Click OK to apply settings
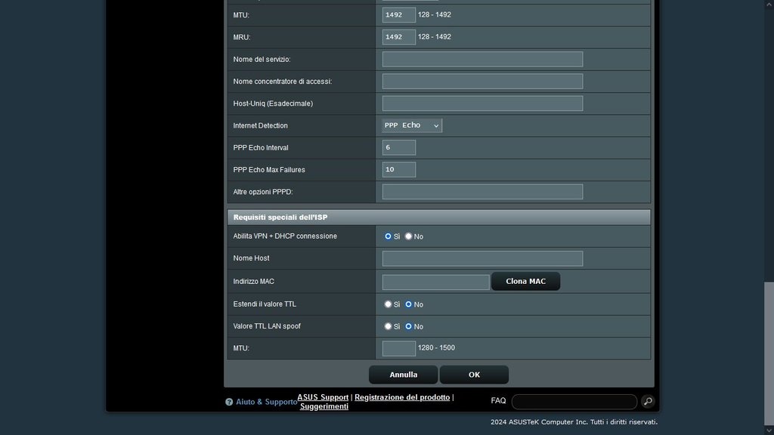 pyautogui.click(x=474, y=375)
